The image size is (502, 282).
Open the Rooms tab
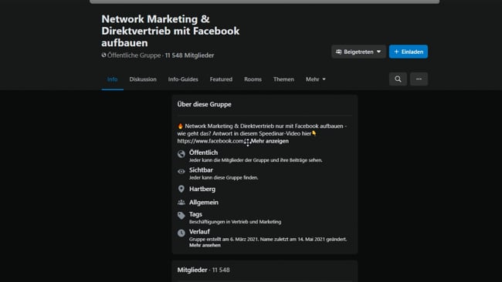(x=253, y=79)
